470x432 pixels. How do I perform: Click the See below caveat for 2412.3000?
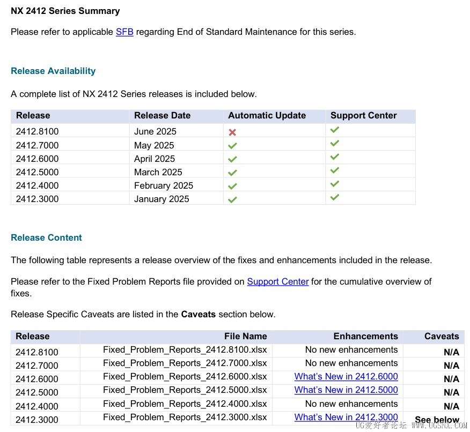pos(437,420)
